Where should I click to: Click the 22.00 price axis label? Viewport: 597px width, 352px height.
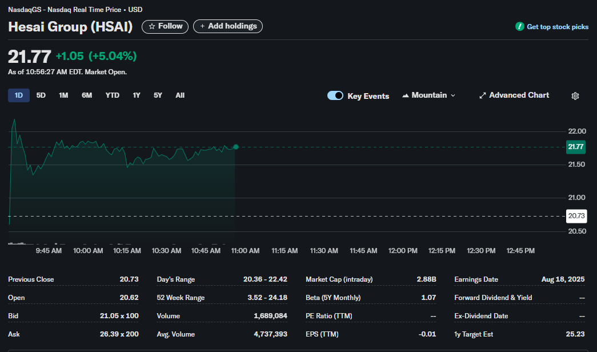[577, 131]
